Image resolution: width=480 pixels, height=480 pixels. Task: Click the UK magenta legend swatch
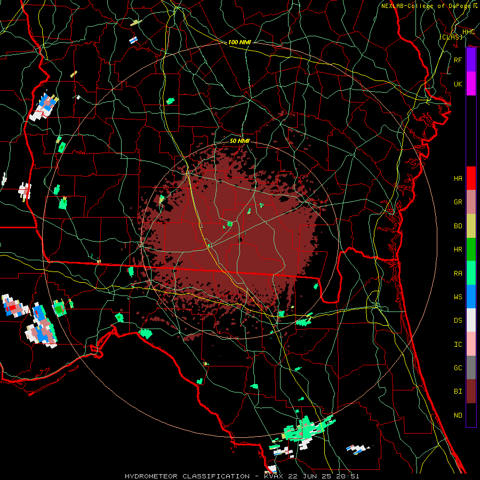471,84
